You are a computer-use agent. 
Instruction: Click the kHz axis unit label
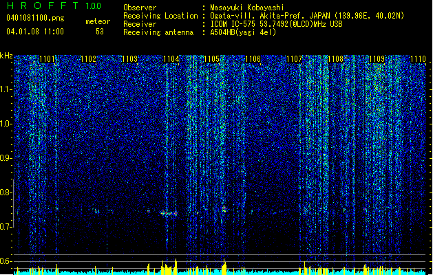coord(6,56)
